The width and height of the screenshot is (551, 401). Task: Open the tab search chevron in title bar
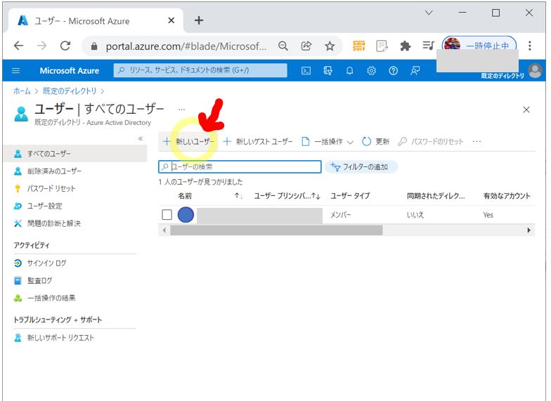429,13
